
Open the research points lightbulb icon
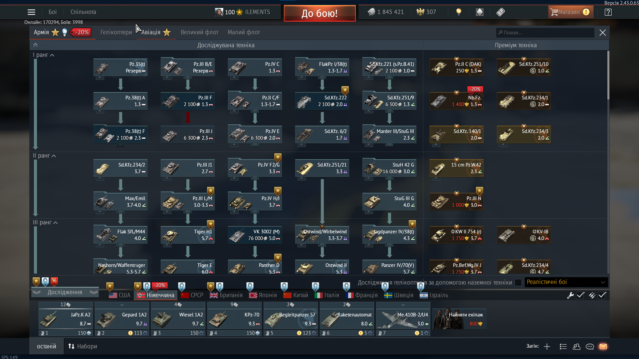(459, 12)
